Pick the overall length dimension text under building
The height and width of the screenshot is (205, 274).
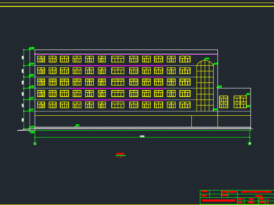click(142, 136)
